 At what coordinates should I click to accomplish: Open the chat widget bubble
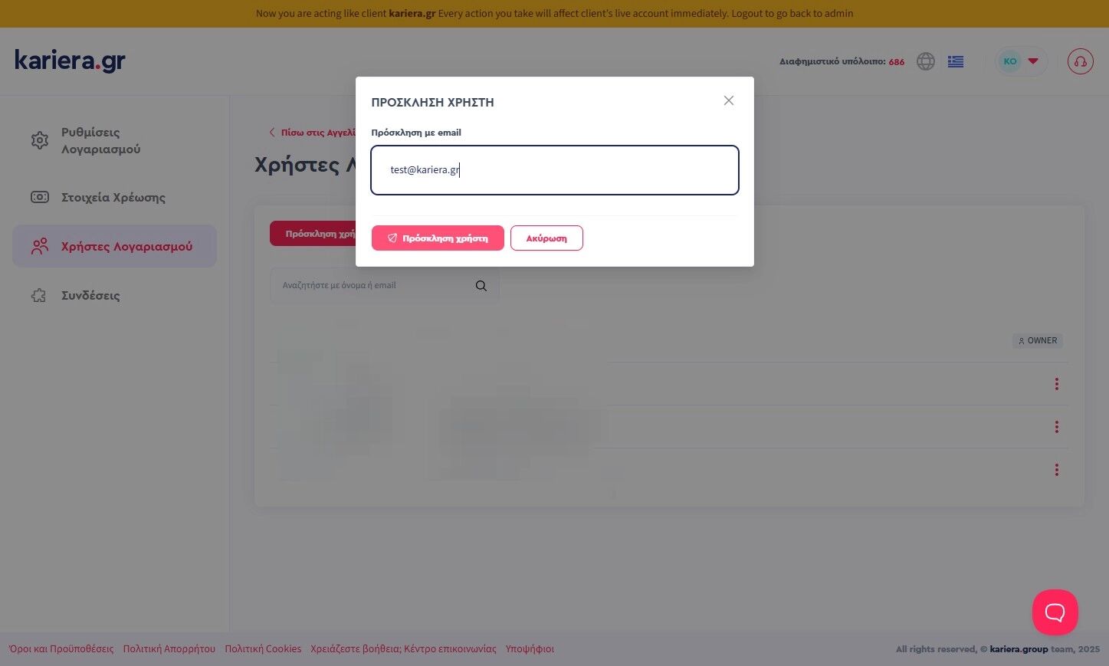1055,612
